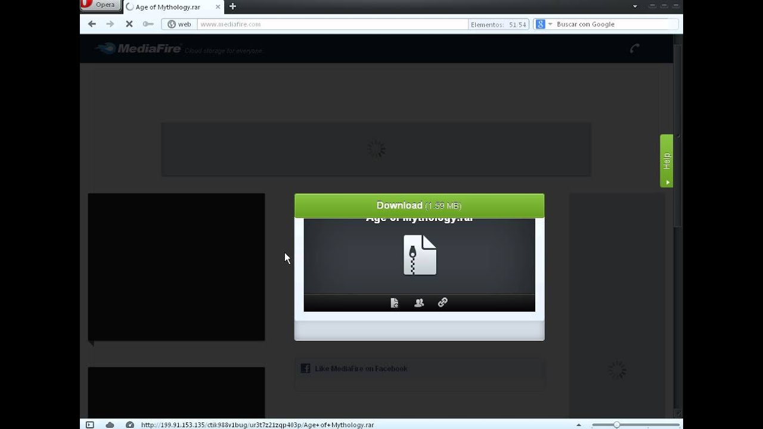The image size is (763, 429).
Task: Focus the Buscar con Google search field
Action: [615, 24]
